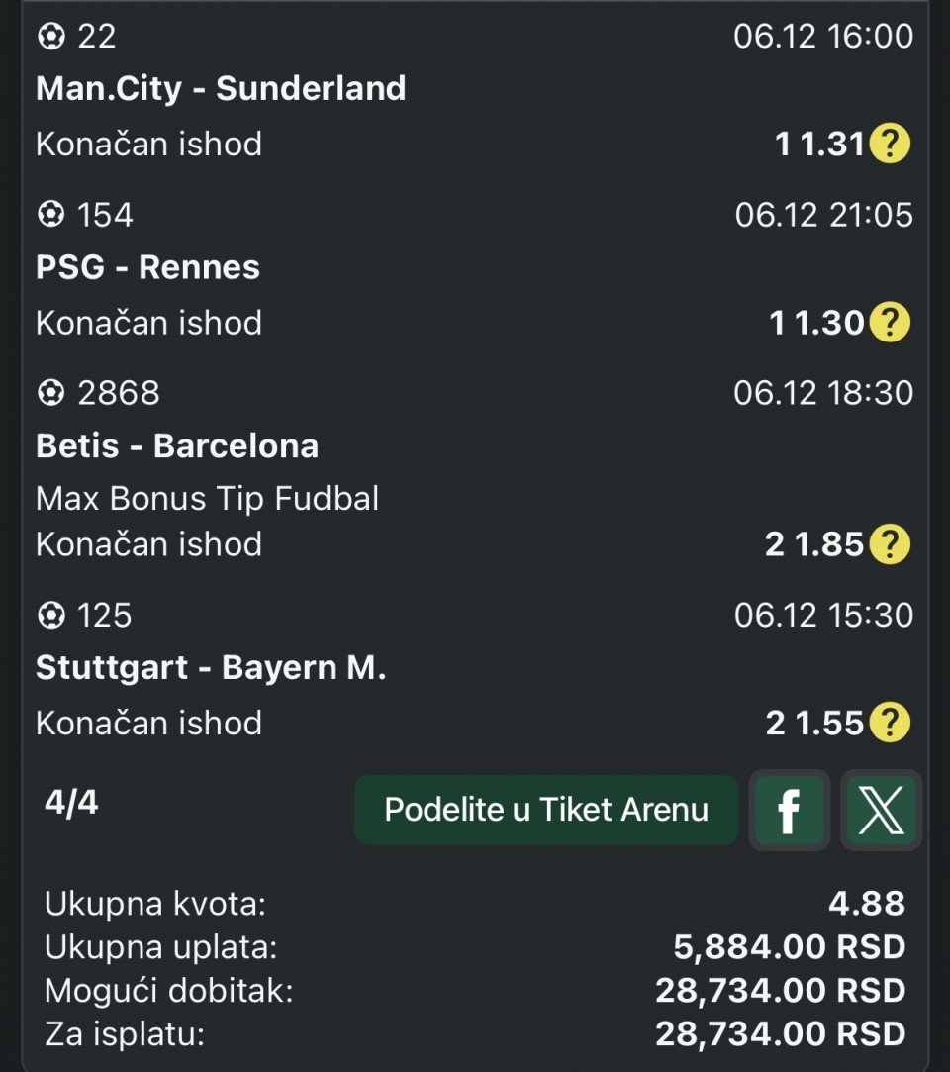Open the Betis - Barcelona match
The image size is (950, 1072).
177,445
